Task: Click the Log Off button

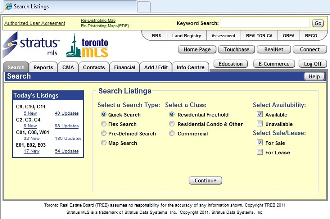Action: (312, 64)
